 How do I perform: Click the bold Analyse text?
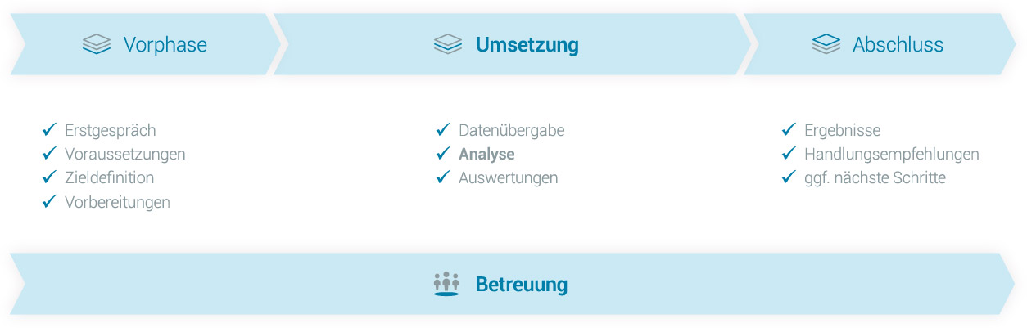coord(486,154)
